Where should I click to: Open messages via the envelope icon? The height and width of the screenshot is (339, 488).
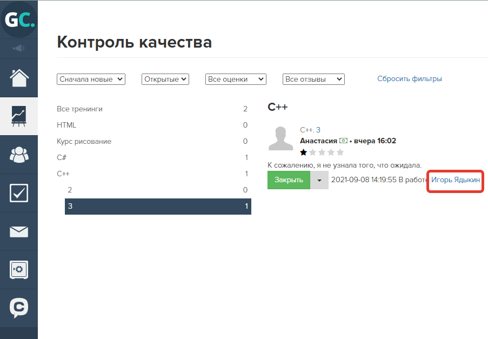(x=19, y=231)
